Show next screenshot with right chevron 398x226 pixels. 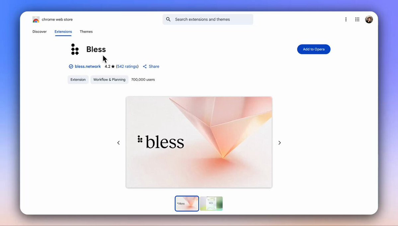[279, 143]
